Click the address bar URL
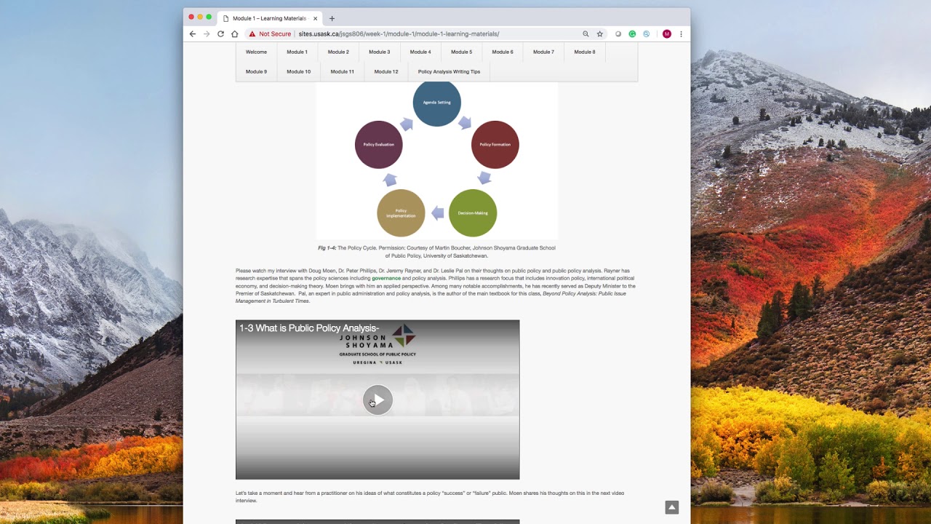 [x=399, y=33]
